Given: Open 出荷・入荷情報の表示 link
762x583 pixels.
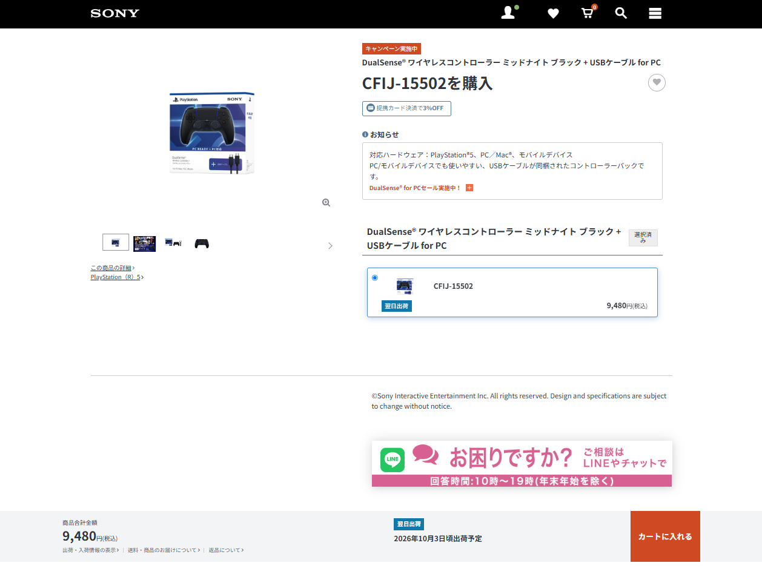Looking at the screenshot, I should pos(90,550).
